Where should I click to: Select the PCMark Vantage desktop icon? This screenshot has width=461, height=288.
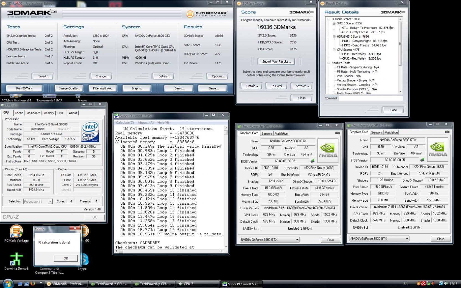point(16,233)
